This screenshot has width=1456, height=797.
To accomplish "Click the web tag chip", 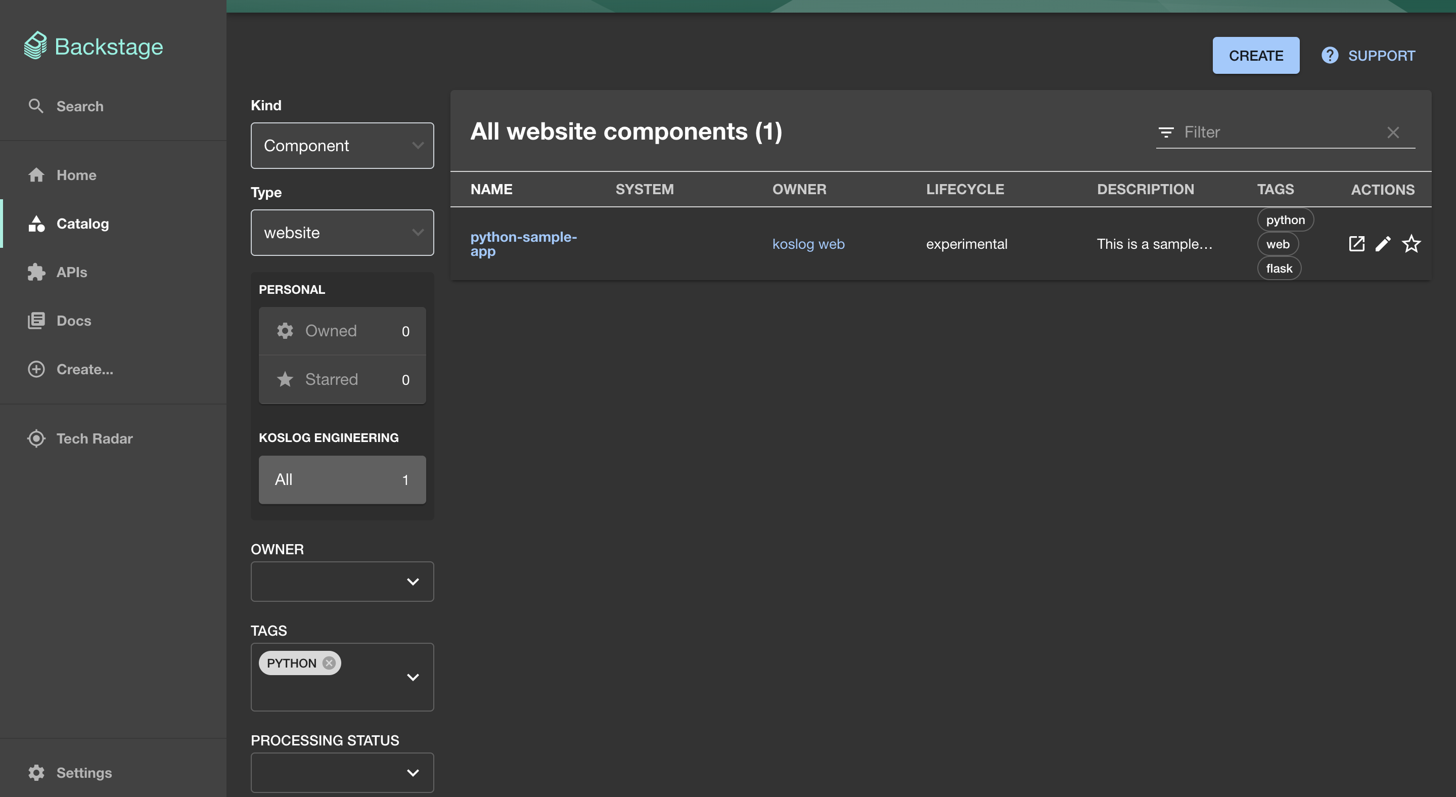I will pos(1278,244).
